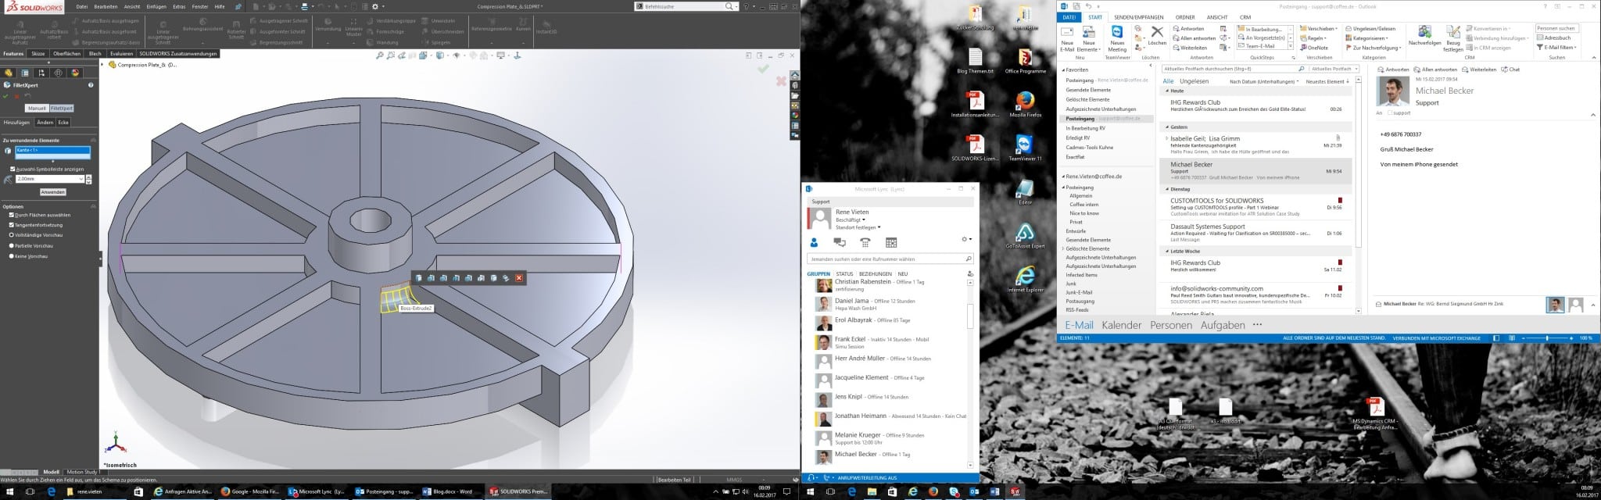Open the Einfügen menu in SolidWorks

[157, 6]
